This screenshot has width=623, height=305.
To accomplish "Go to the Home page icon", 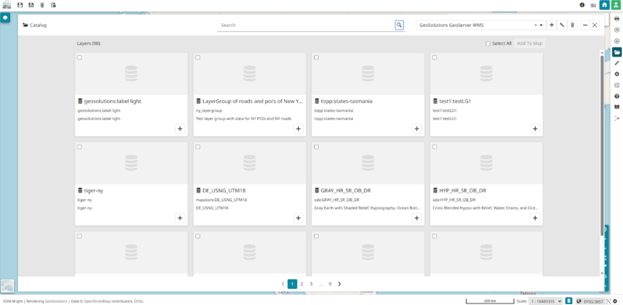I will [x=604, y=5].
